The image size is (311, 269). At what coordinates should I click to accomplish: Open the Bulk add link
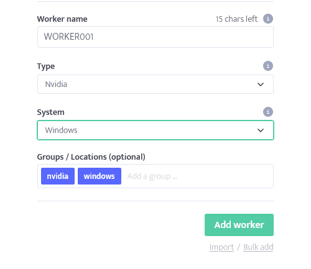point(258,247)
